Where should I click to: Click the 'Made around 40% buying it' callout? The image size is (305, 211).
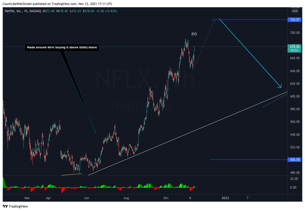[x=62, y=47]
